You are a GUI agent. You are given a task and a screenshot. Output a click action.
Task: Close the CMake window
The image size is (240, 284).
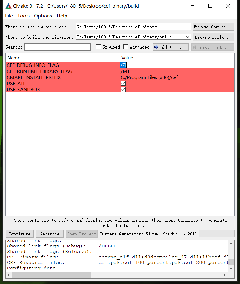click(228, 6)
